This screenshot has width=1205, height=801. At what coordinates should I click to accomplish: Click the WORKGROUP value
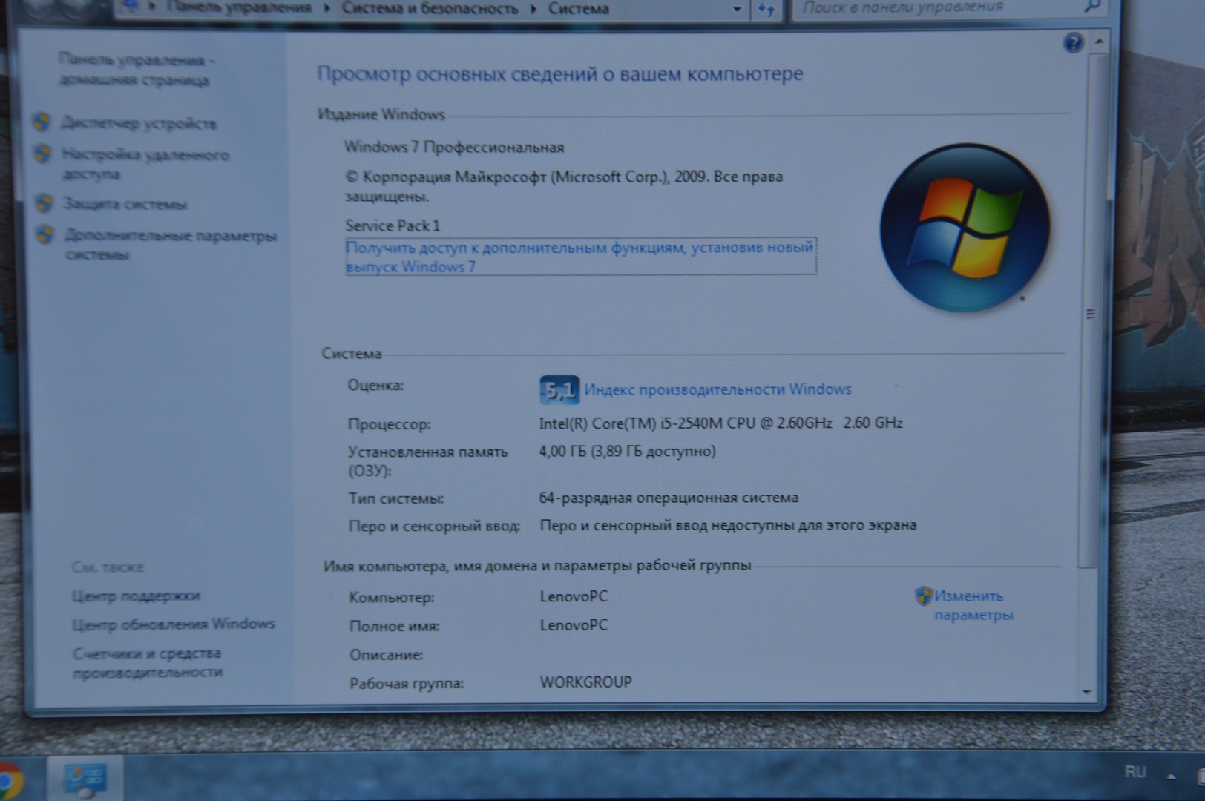pos(585,682)
